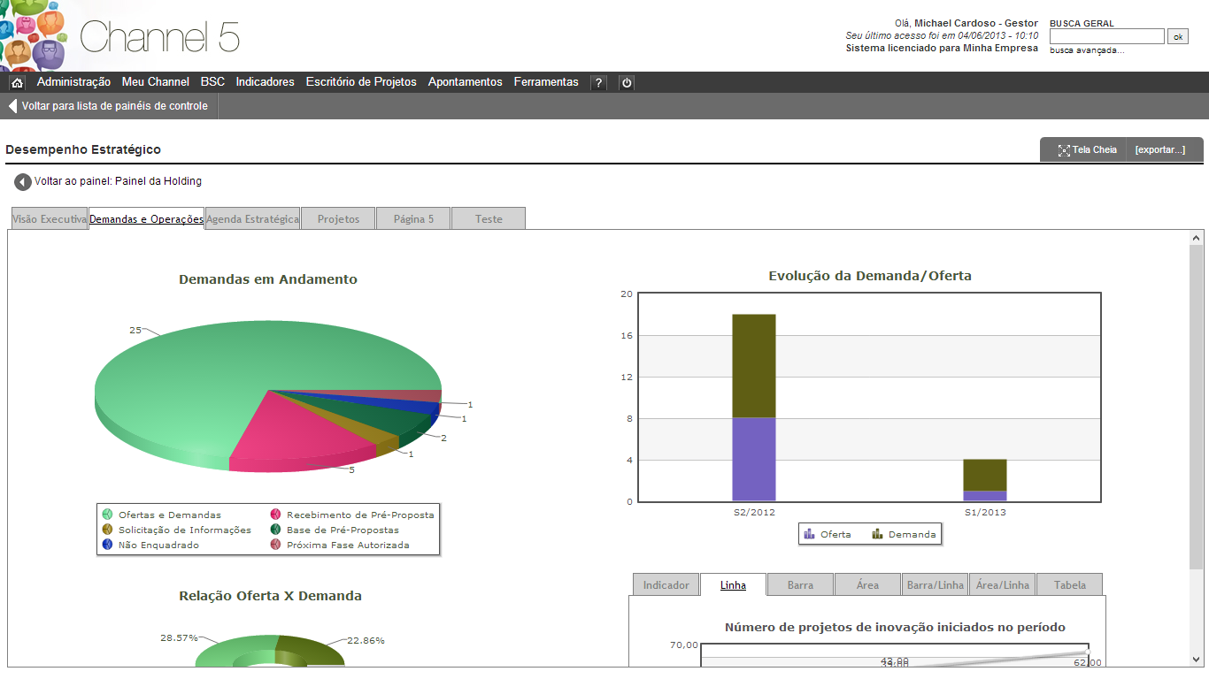Click the Tela Cheia button label
Image resolution: width=1209 pixels, height=679 pixels.
(x=1095, y=150)
